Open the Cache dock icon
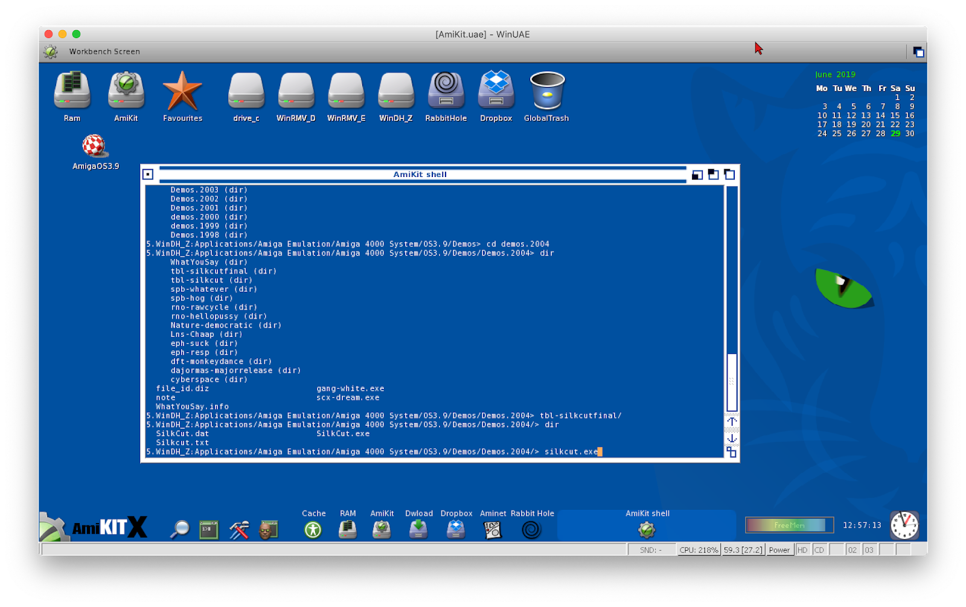966x607 pixels. click(x=313, y=530)
